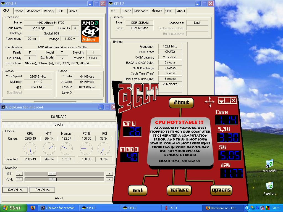The height and width of the screenshot is (212, 283).
Task: Click the Selected HTT field 264.14
Action: click(x=49, y=159)
